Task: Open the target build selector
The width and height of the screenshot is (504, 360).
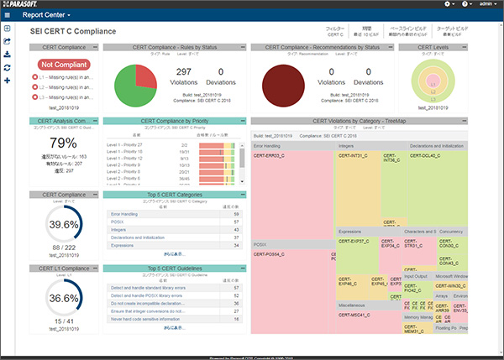Action: pos(452,31)
